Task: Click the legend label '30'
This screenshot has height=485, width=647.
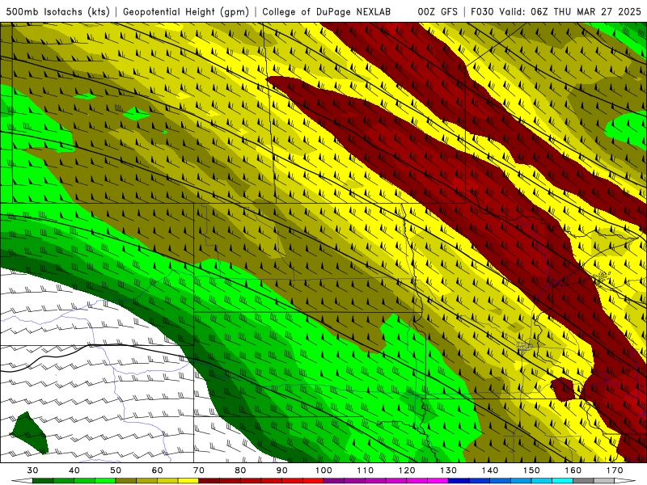Action: tap(32, 470)
